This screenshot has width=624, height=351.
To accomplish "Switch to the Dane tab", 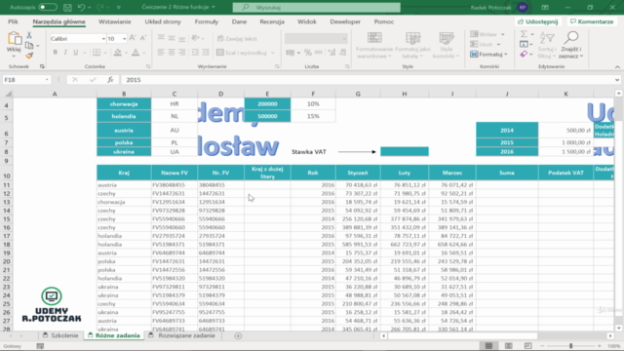I will (x=239, y=21).
